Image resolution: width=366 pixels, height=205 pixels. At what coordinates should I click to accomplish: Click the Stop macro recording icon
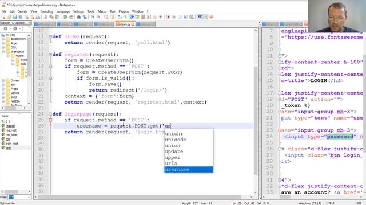(174, 17)
